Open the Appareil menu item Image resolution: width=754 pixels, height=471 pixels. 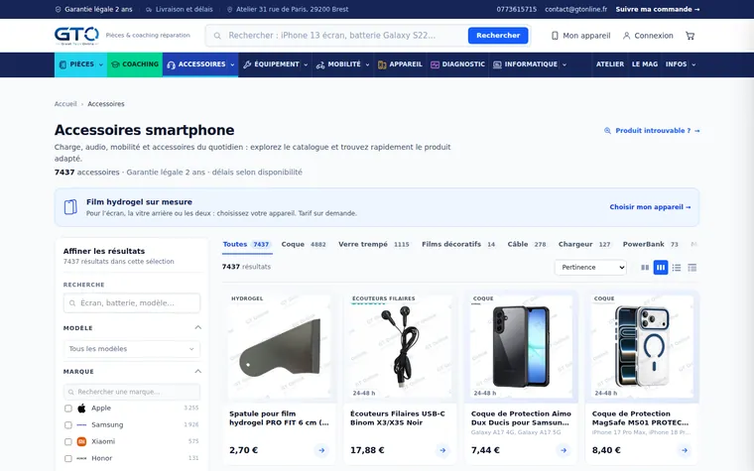point(400,64)
